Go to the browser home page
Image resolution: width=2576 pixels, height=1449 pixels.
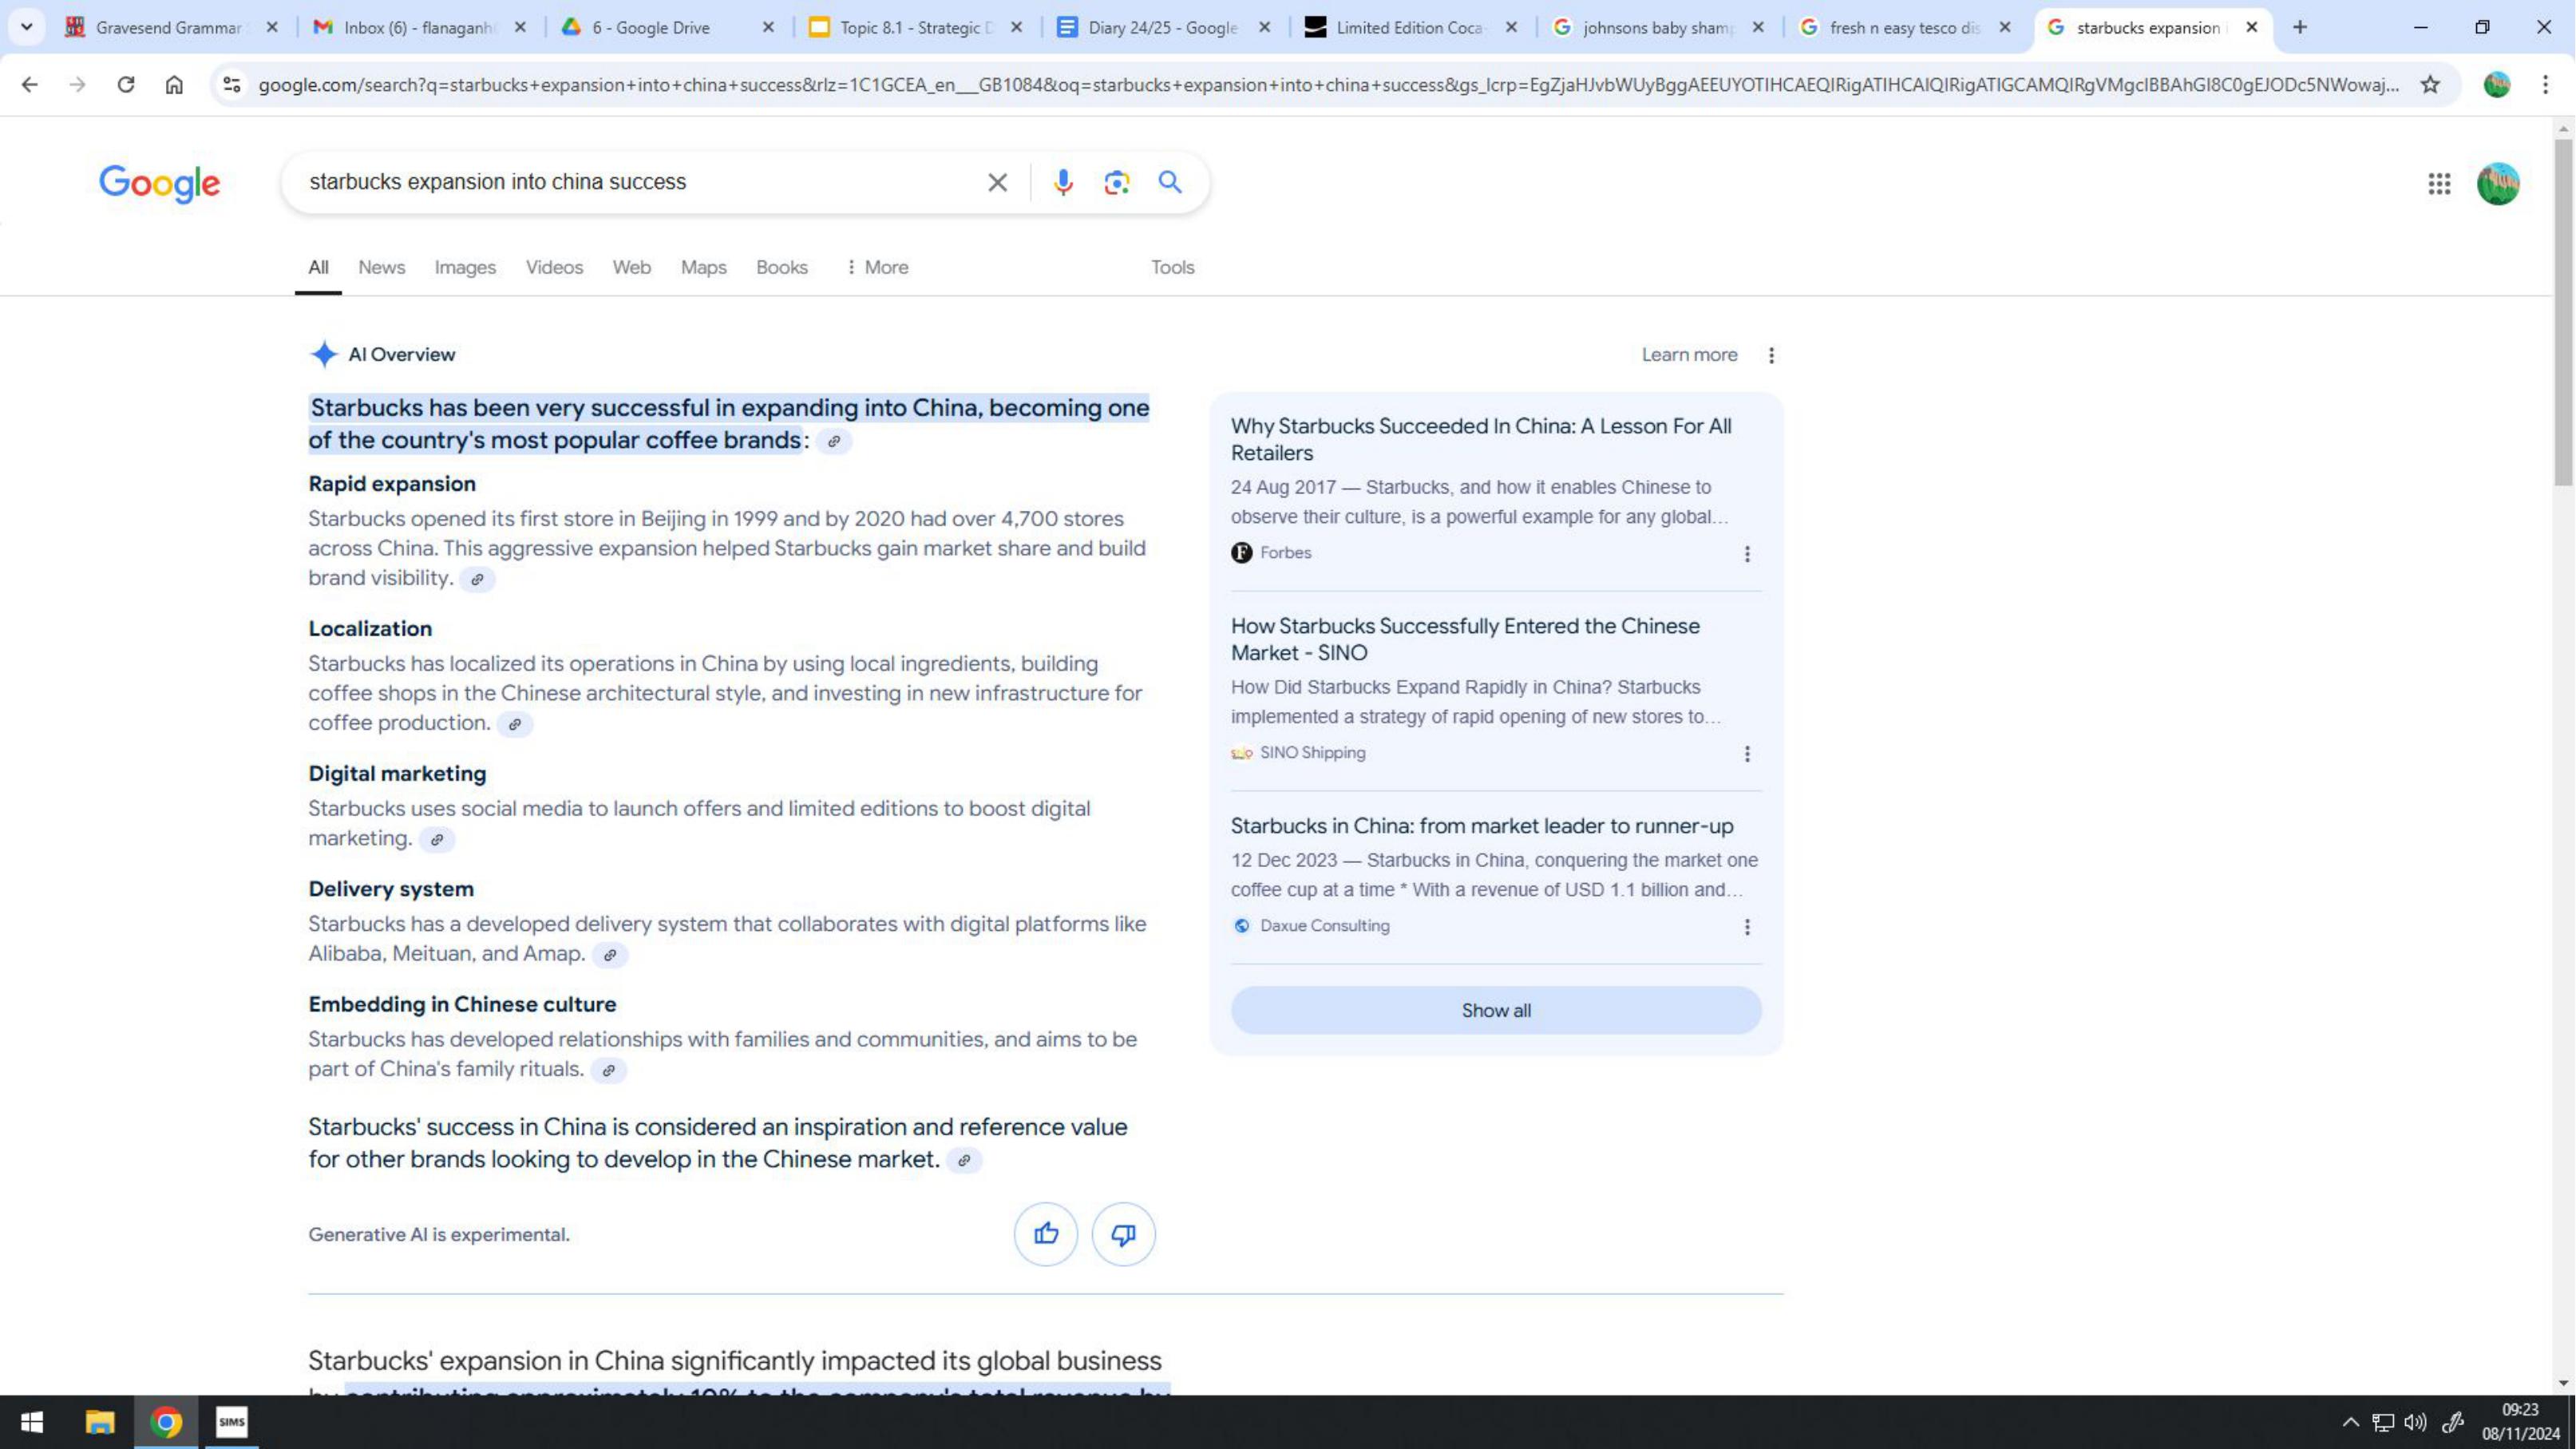(x=174, y=85)
